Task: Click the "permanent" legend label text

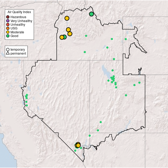Action: [x=18, y=54]
